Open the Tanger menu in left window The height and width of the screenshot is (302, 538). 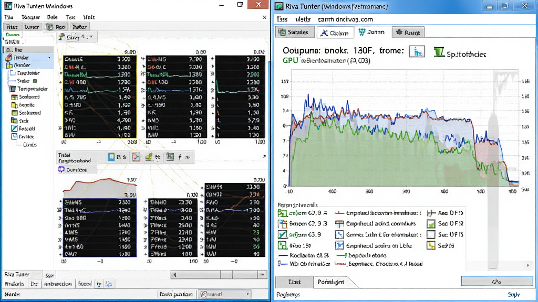(x=30, y=17)
